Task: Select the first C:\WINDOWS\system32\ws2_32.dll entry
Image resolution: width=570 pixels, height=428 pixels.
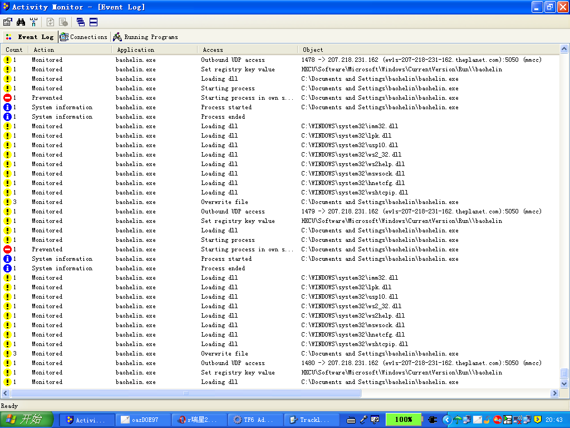Action: pyautogui.click(x=351, y=154)
